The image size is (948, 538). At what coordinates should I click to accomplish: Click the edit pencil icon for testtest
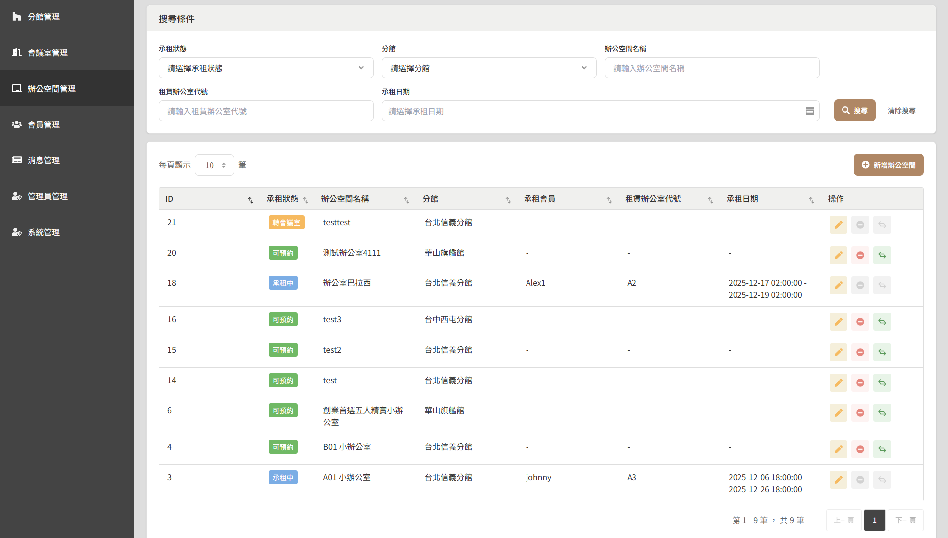coord(839,225)
